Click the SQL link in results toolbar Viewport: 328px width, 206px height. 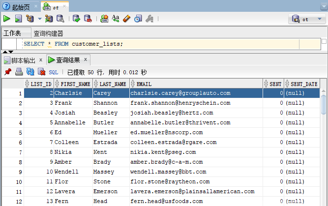pos(53,72)
